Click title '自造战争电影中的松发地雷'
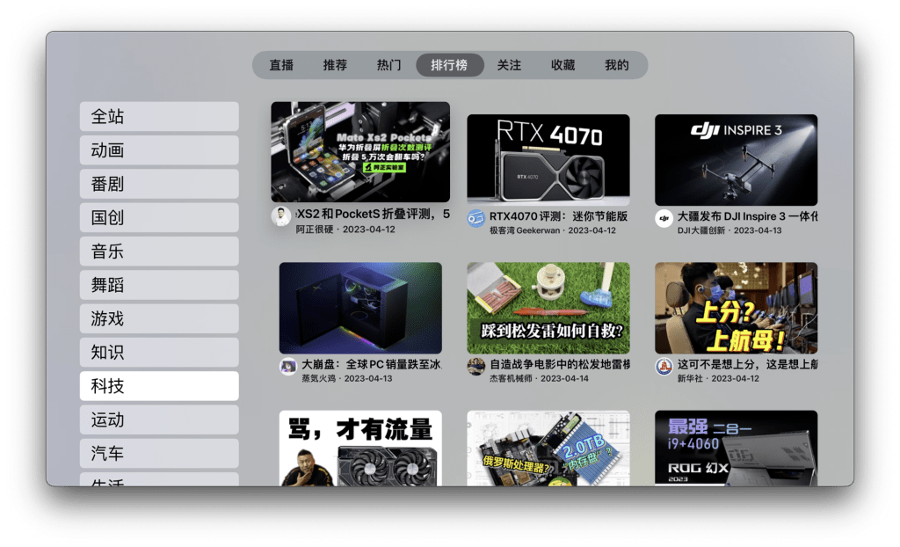 (x=560, y=364)
